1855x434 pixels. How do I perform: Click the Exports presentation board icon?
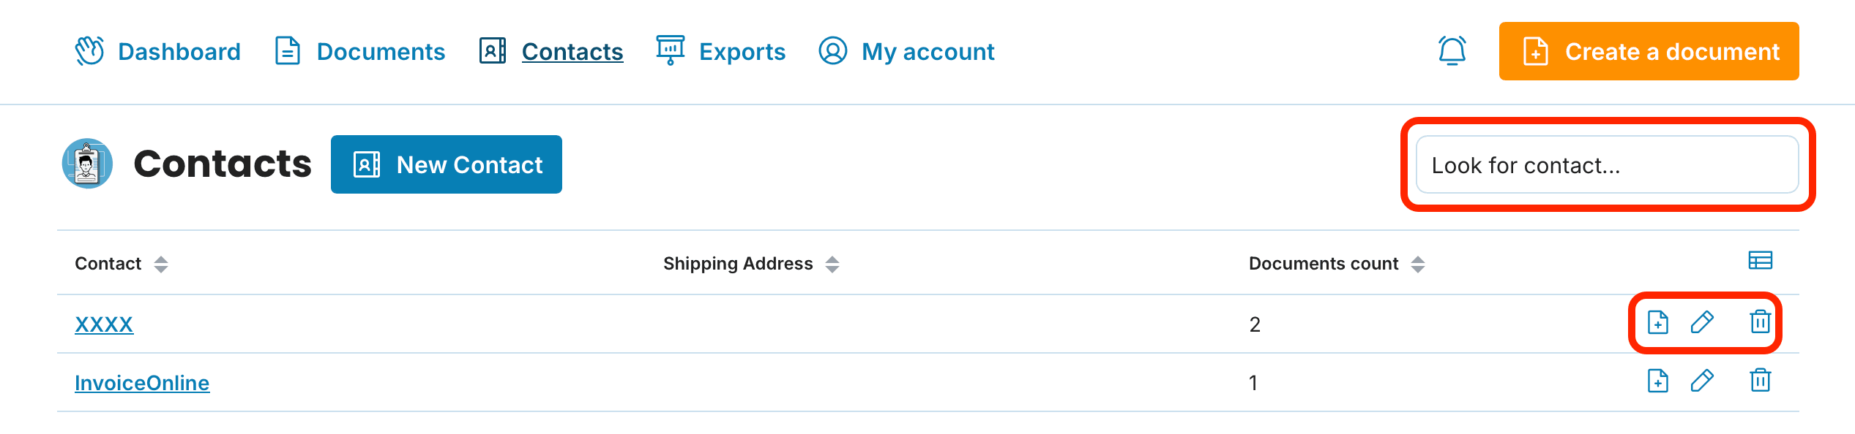[671, 50]
